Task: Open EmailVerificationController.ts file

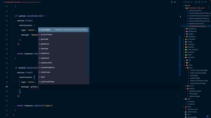Action: pyautogui.click(x=199, y=16)
